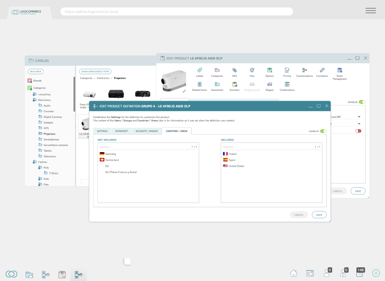Open the Brands area in the catalog
The height and width of the screenshot is (281, 385).
pos(34,81)
